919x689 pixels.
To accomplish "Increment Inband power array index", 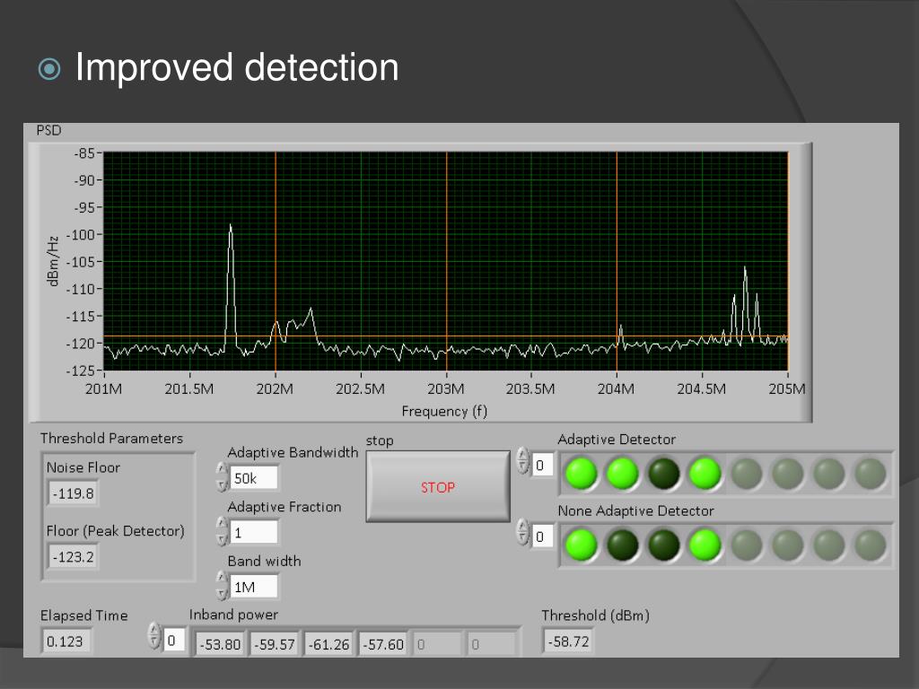I will point(154,630).
